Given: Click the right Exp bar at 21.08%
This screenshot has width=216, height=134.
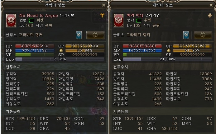Looking at the screenshot, I should point(167,59).
